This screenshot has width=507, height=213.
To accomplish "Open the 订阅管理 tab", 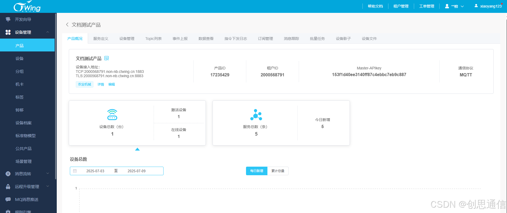I will coord(266,39).
